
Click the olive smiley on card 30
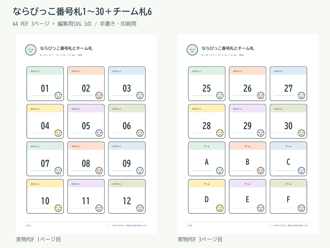click(x=301, y=133)
